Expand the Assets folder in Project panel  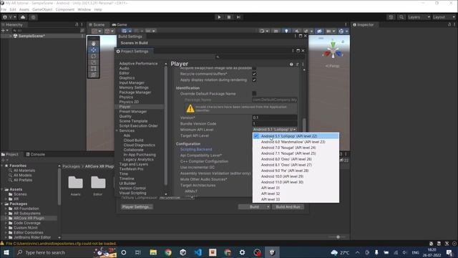pos(2,189)
